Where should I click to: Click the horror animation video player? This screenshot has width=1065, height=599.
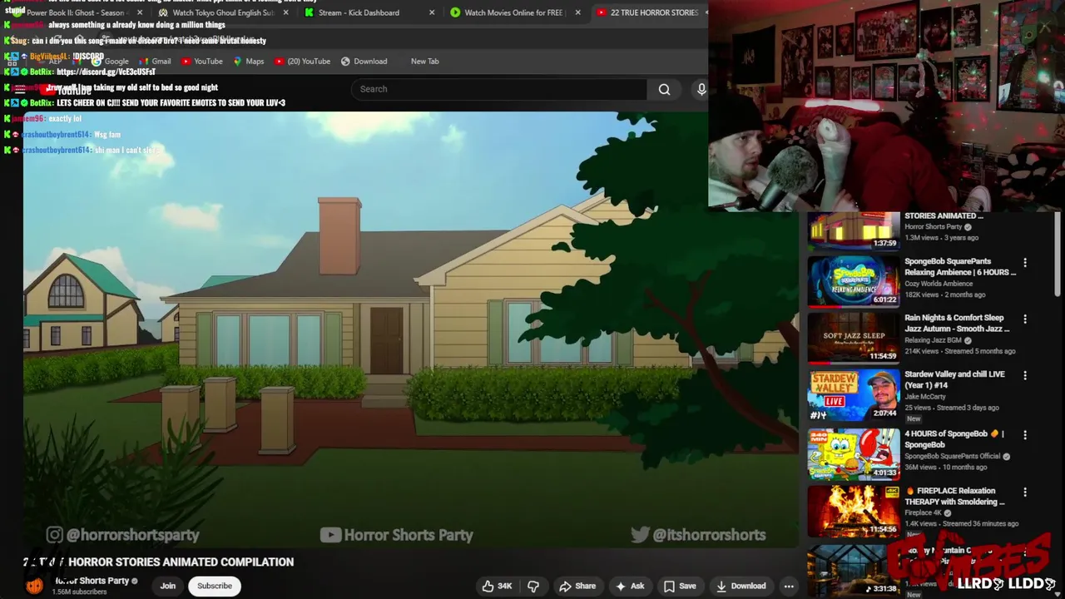[411, 329]
